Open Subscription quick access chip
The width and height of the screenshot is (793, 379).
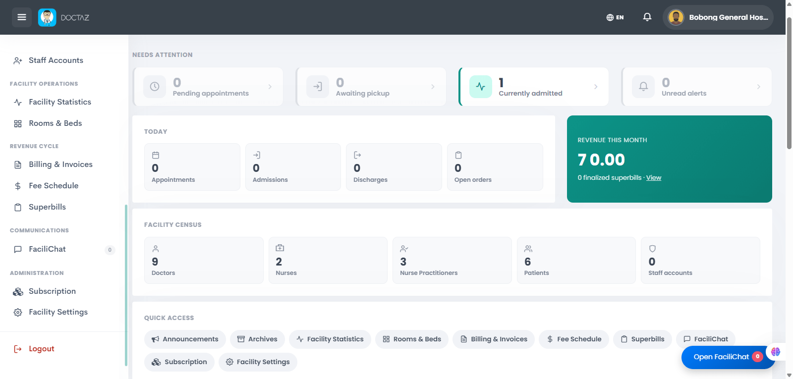pyautogui.click(x=179, y=362)
